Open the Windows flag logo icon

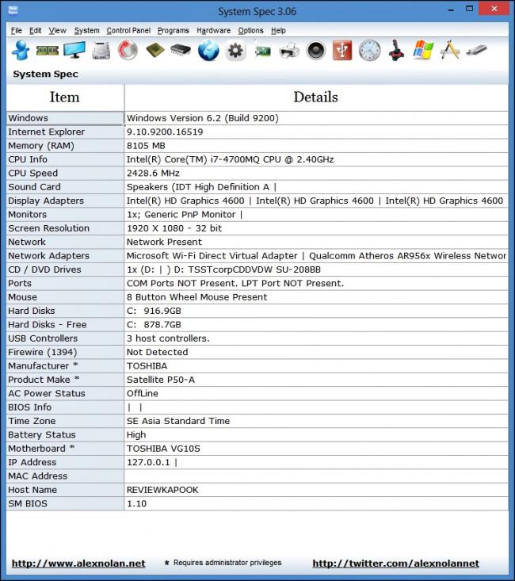pos(423,50)
